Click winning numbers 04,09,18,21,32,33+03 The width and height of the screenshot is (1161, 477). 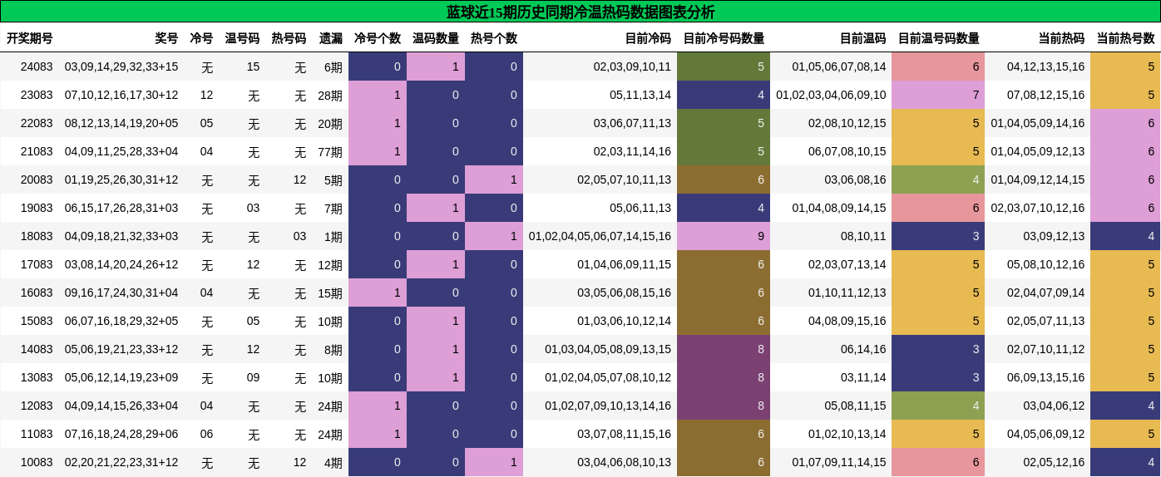coord(121,236)
